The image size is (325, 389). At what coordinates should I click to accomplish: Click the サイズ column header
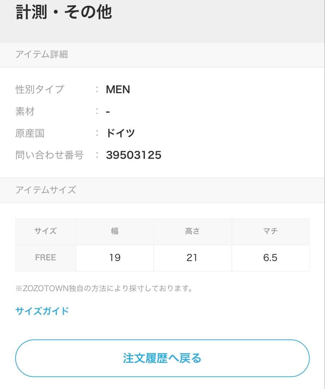pyautogui.click(x=45, y=231)
